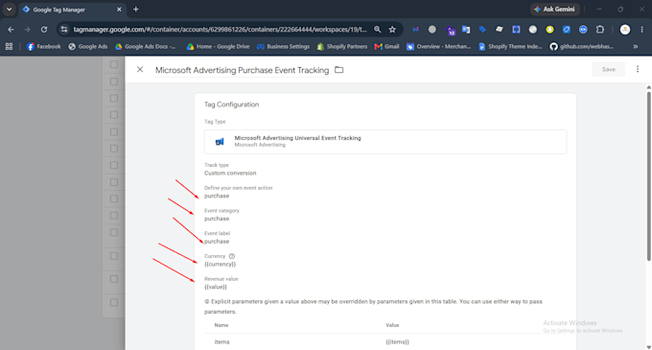
Task: Click the help icon next to Currency
Action: click(x=232, y=256)
